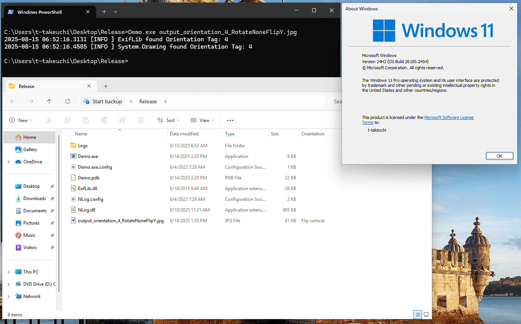Refresh the Release folder view
This screenshot has height=324, width=521.
68,101
